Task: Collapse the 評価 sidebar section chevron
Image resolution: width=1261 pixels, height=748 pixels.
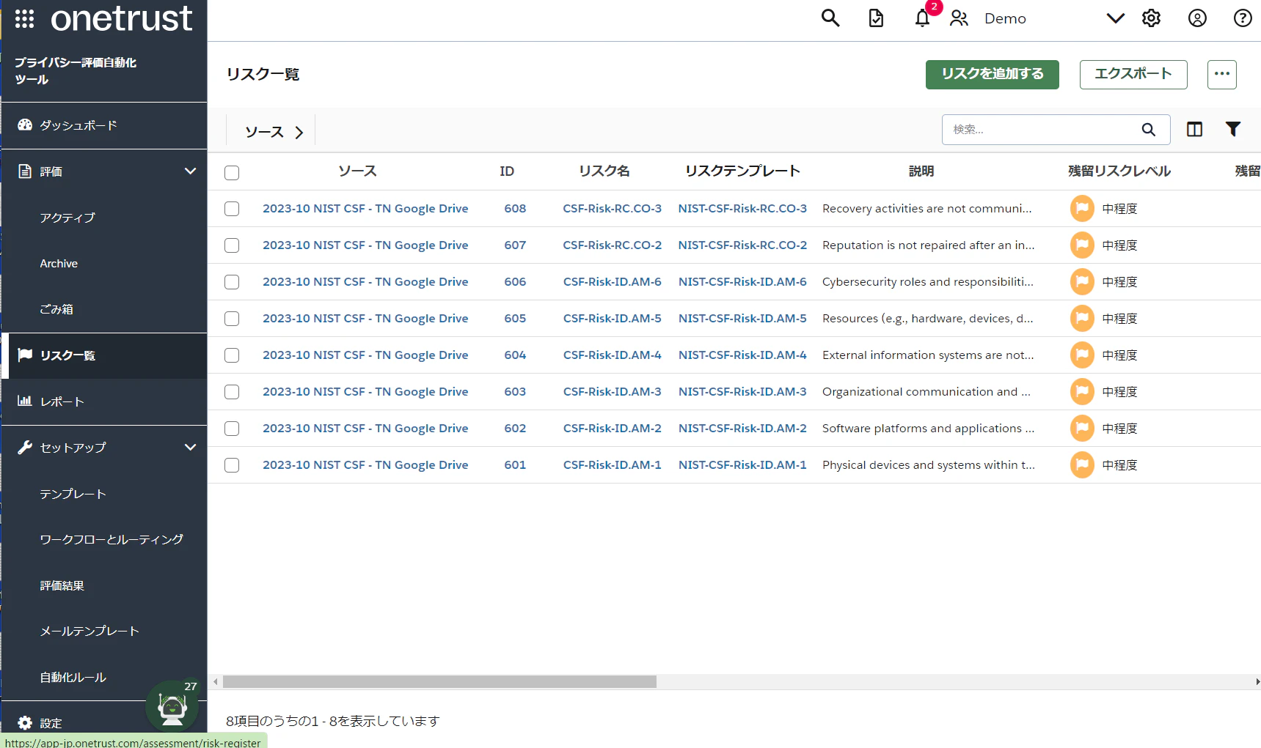Action: (x=190, y=171)
